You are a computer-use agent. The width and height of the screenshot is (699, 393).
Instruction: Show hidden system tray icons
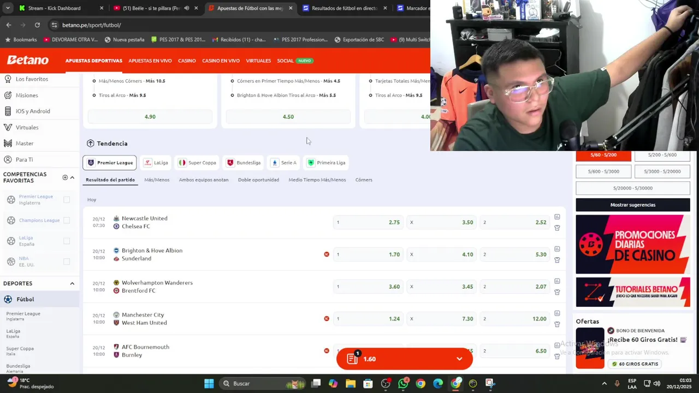point(604,383)
